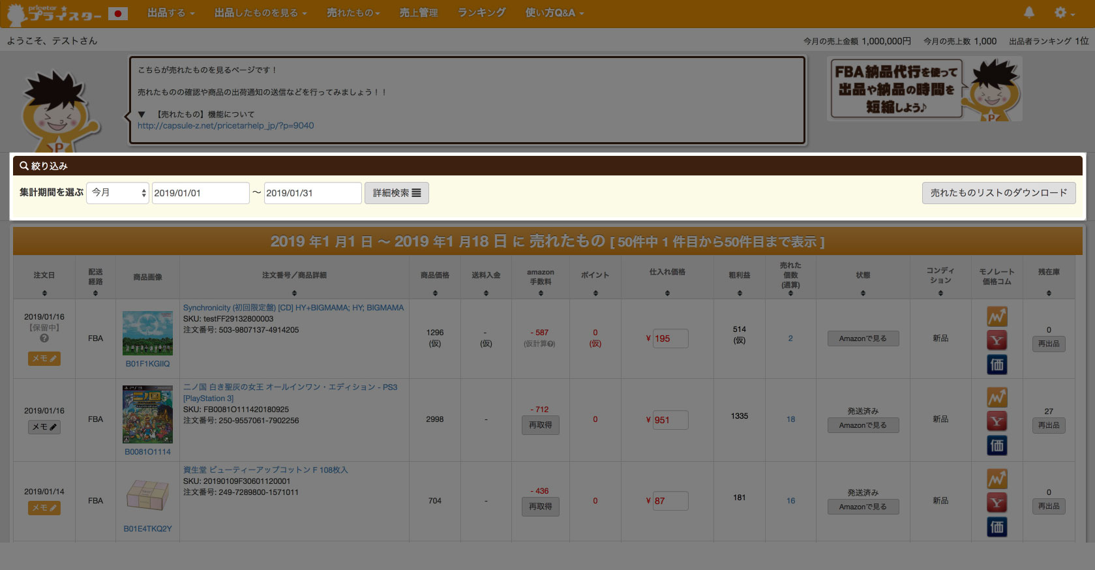This screenshot has height=570, width=1095.
Task: Click 再取得 in the 資生堂 row
Action: click(x=541, y=507)
